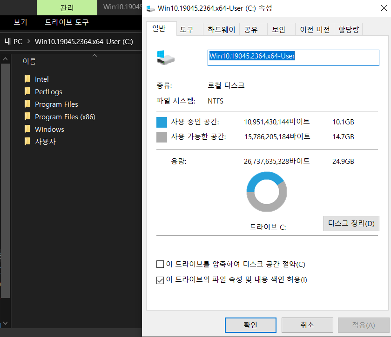Click scrollbar up arrow in Explorer pane
Screen dimensions: 391x337
pyautogui.click(x=5, y=59)
